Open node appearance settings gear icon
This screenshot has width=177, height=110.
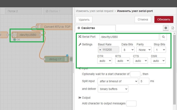[166, 28]
